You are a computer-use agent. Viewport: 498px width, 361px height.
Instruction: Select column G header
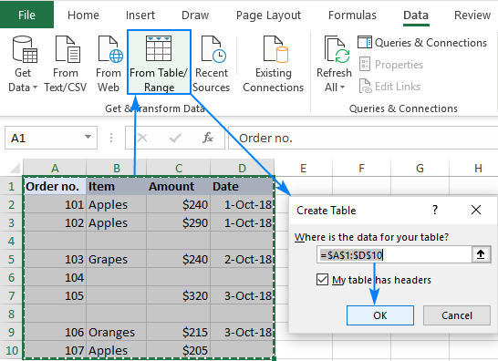coord(420,168)
